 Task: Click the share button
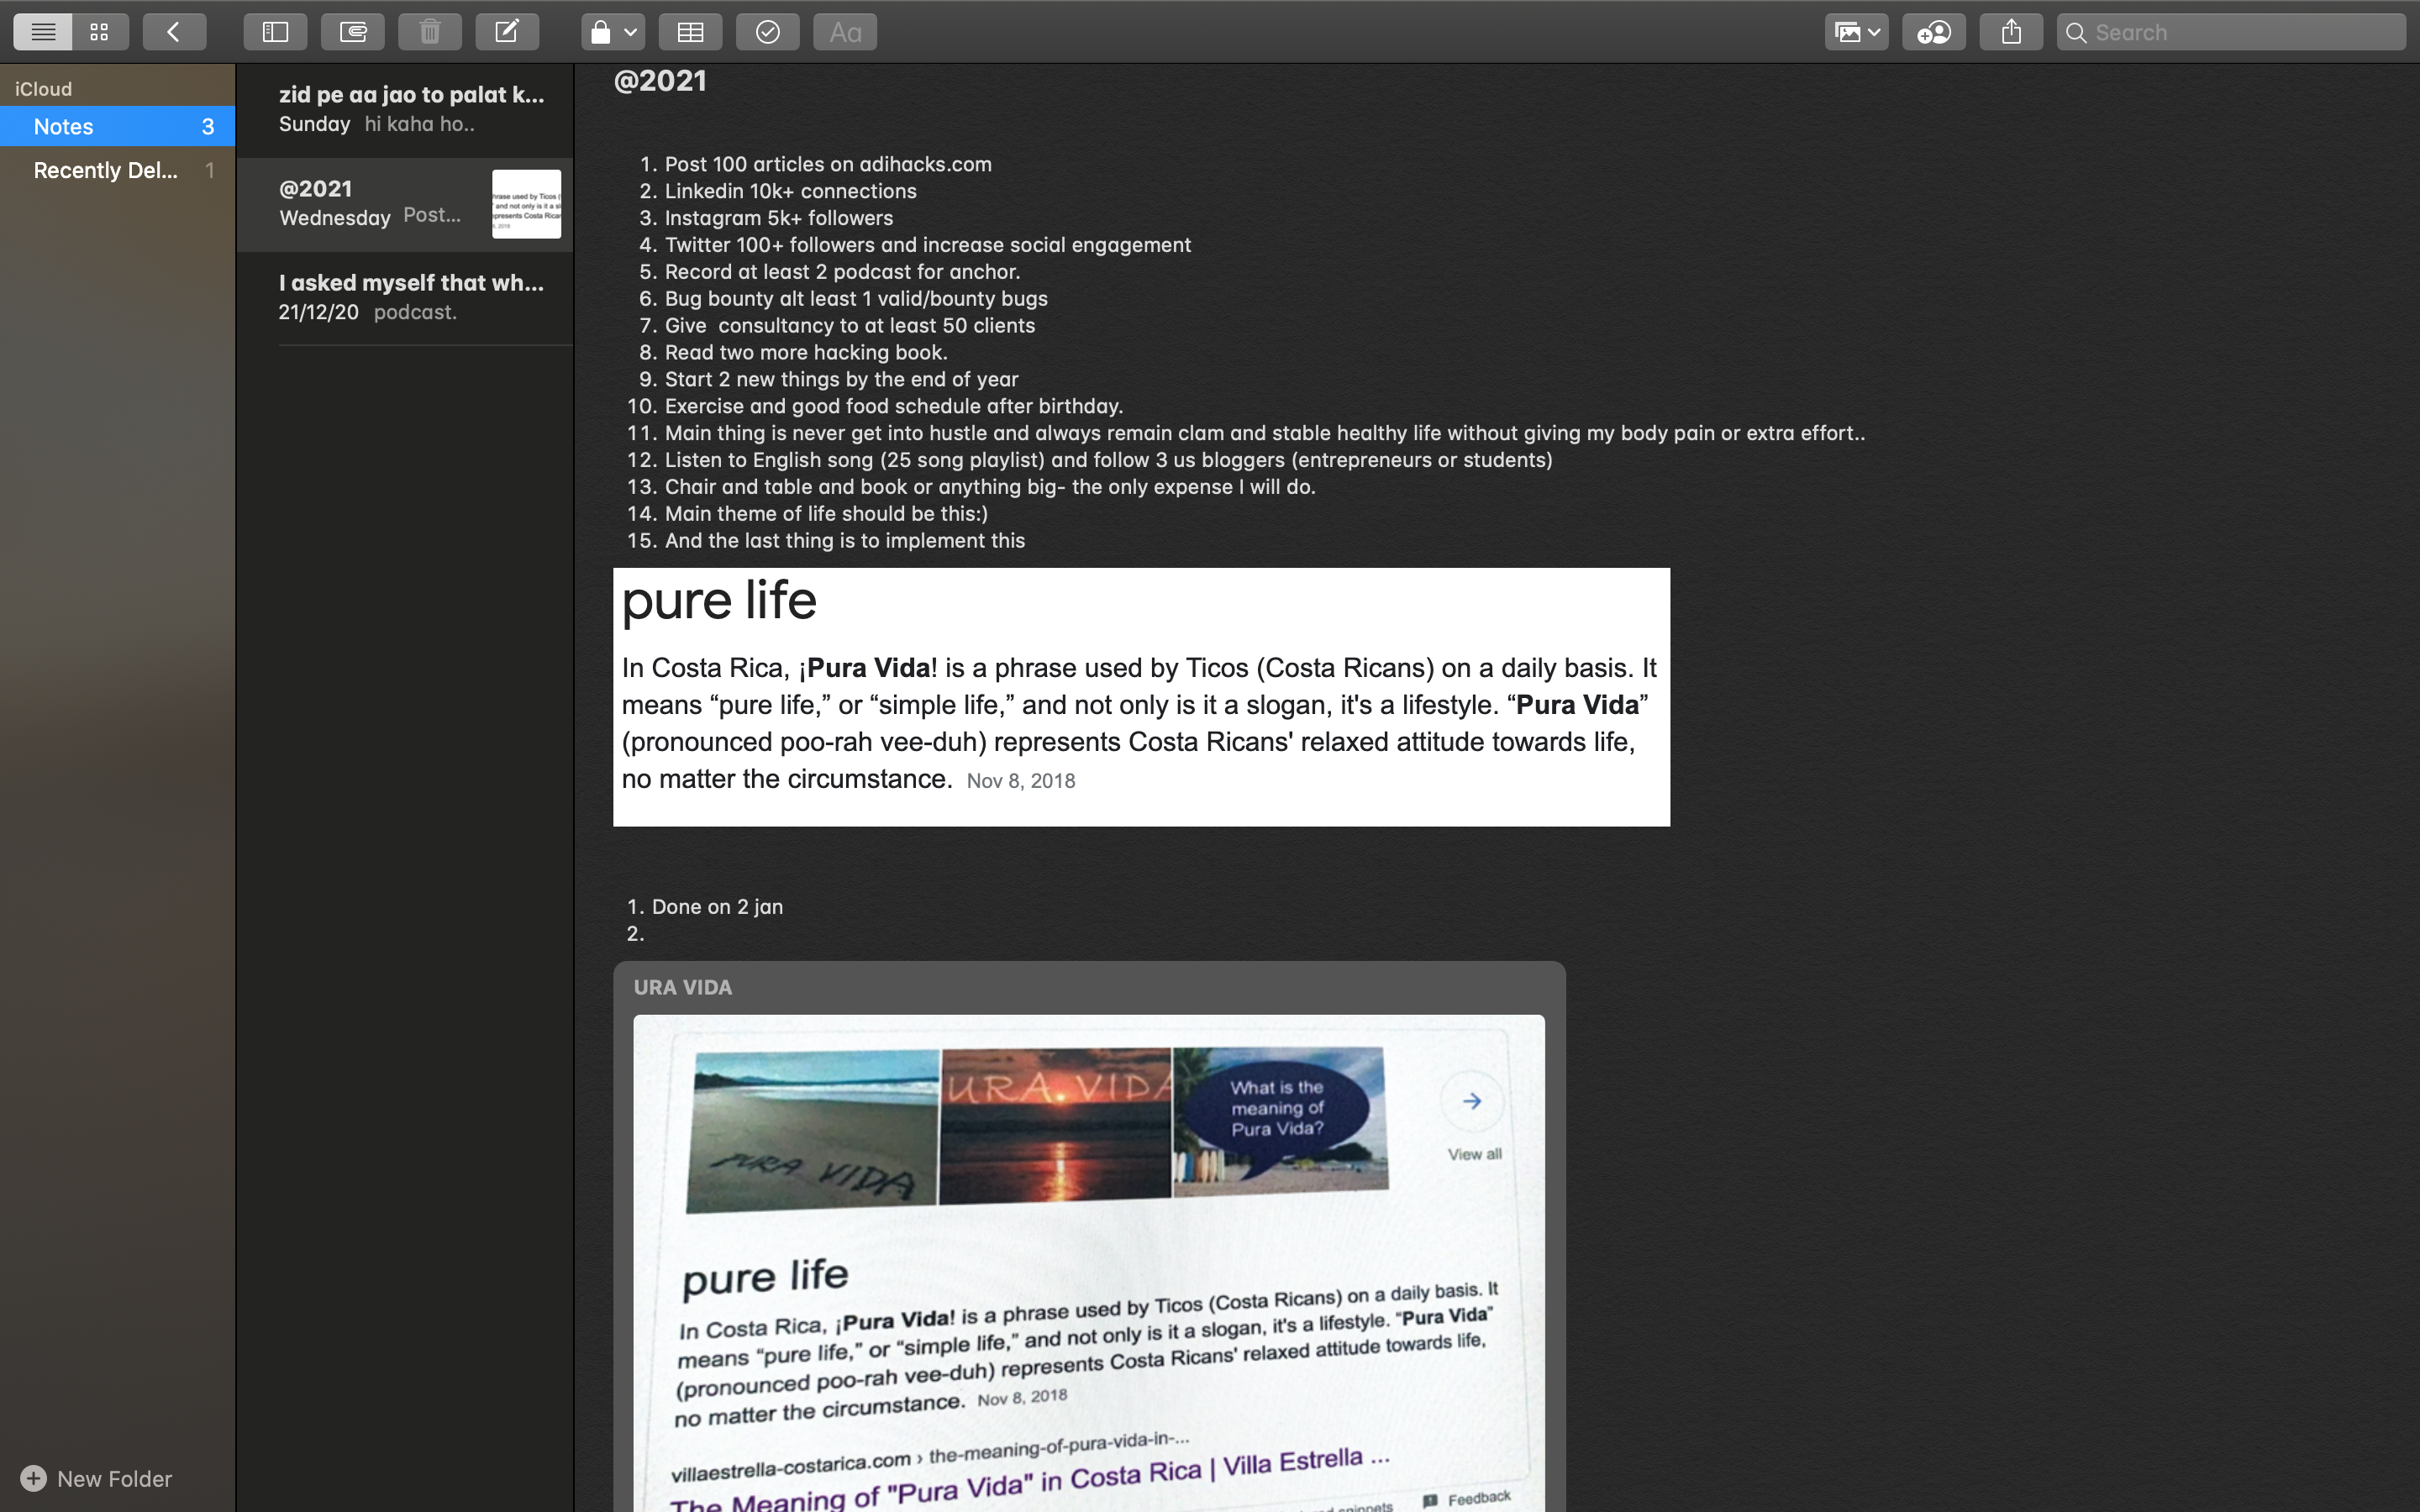coord(2011,32)
